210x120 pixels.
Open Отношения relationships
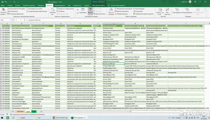coord(138,11)
